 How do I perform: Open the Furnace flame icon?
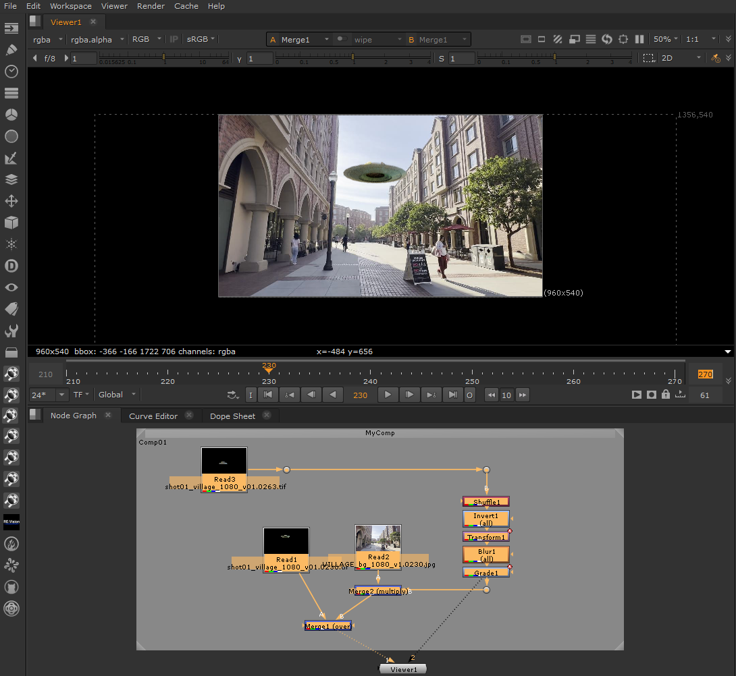11,544
